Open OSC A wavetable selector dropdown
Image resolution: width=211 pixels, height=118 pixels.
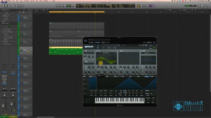pyautogui.click(x=106, y=53)
